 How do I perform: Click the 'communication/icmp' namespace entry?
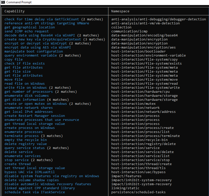pyautogui.click(x=129, y=31)
